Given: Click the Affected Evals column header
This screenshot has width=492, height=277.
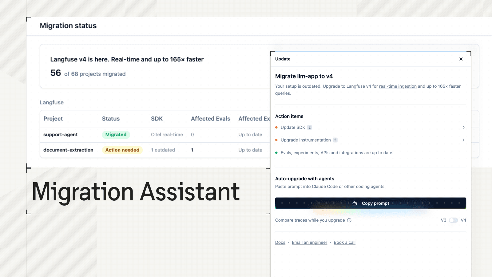Looking at the screenshot, I should coord(211,118).
